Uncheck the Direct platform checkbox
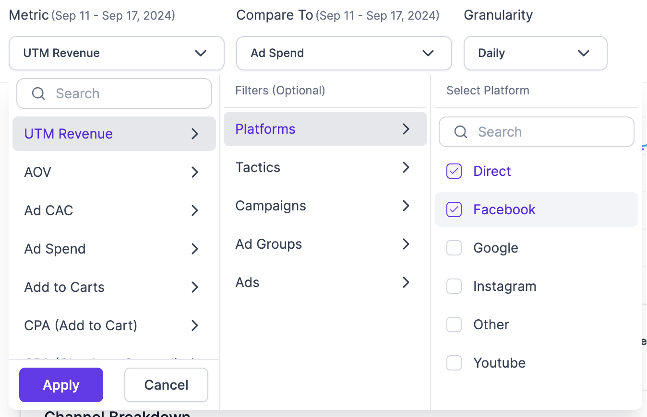The height and width of the screenshot is (417, 647). tap(454, 171)
